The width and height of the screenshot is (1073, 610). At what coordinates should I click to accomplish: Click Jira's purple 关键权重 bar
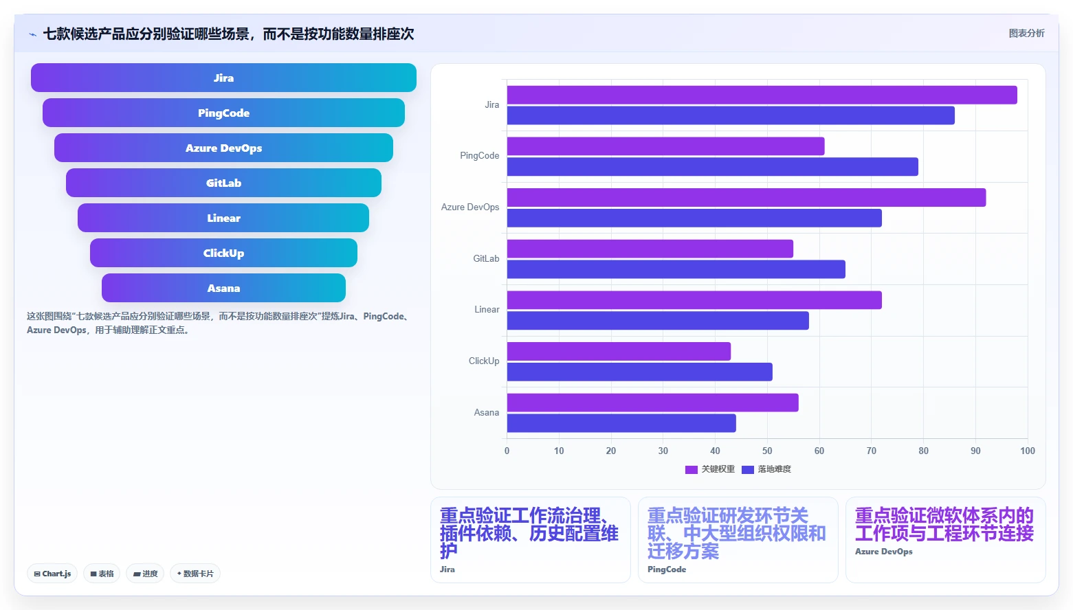point(762,95)
